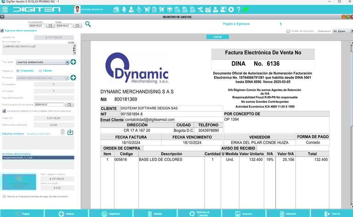Select the stored PDF file entry

pyautogui.click(x=38, y=158)
